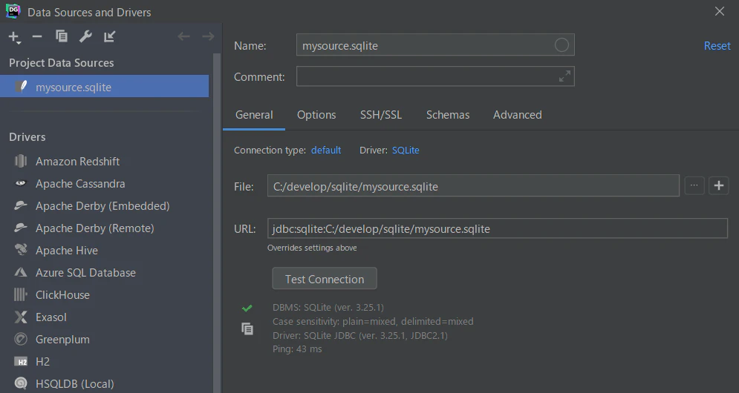Click the 'Case sensitivity' result line
The width and height of the screenshot is (739, 393).
tap(373, 322)
